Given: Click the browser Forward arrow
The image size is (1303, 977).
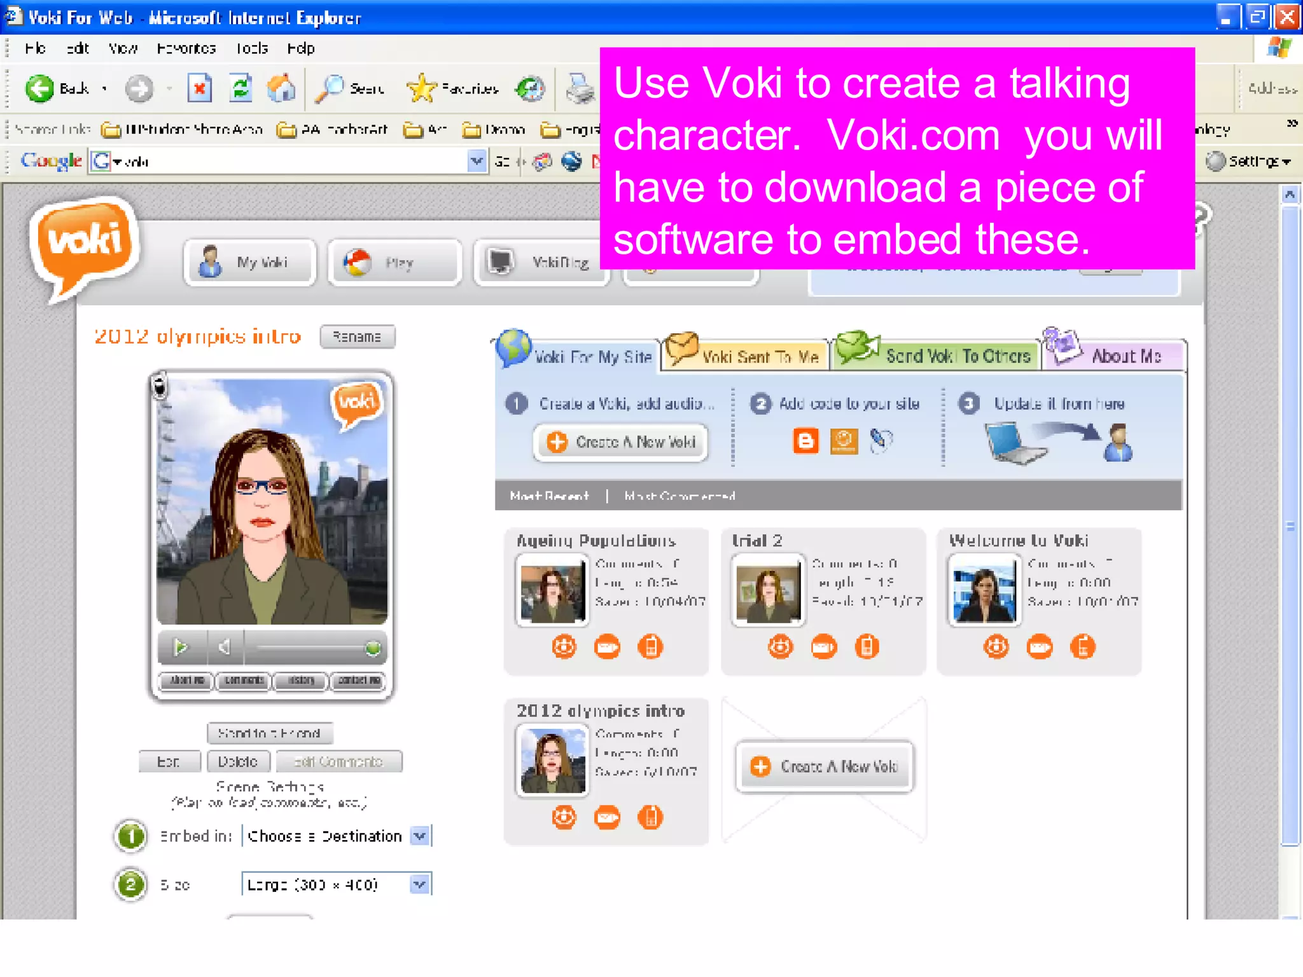Looking at the screenshot, I should tap(139, 88).
